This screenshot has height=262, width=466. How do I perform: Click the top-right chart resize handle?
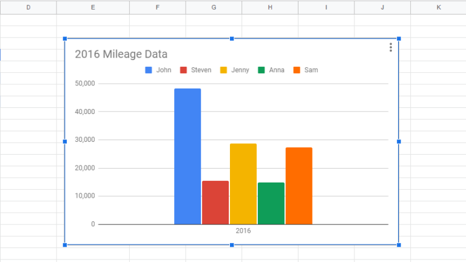click(399, 39)
